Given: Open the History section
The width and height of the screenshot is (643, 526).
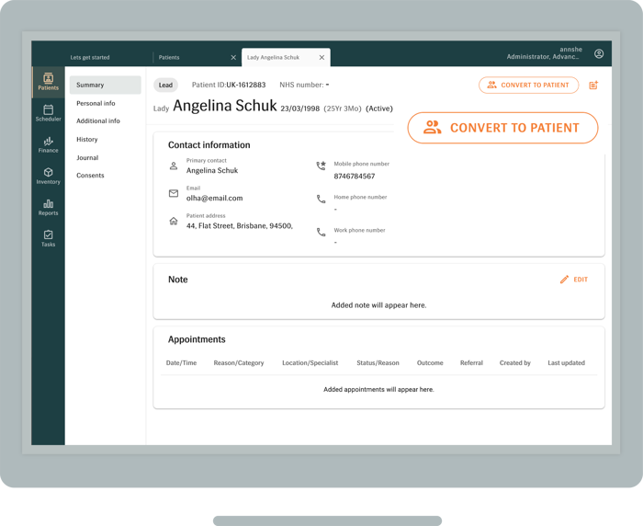Looking at the screenshot, I should (87, 140).
